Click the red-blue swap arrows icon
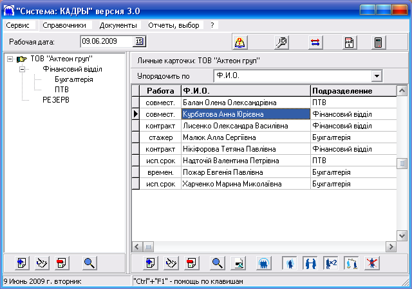The height and width of the screenshot is (289, 412). coord(315,43)
